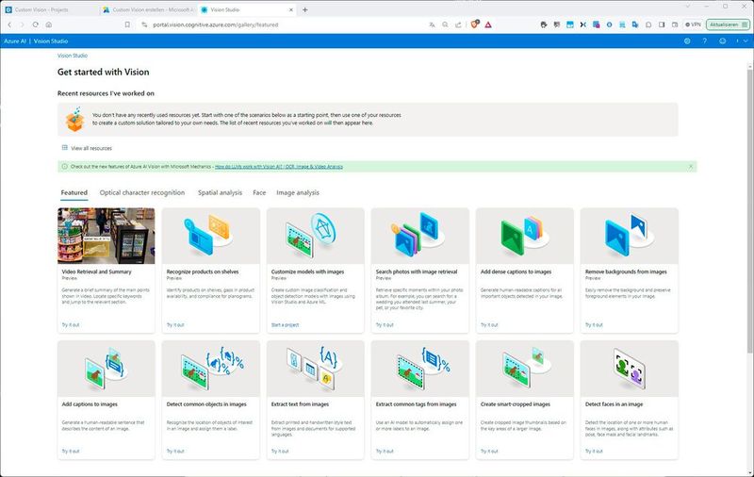Click the Extract text from images illustration
Screen dimensions: 754x477
click(x=316, y=369)
